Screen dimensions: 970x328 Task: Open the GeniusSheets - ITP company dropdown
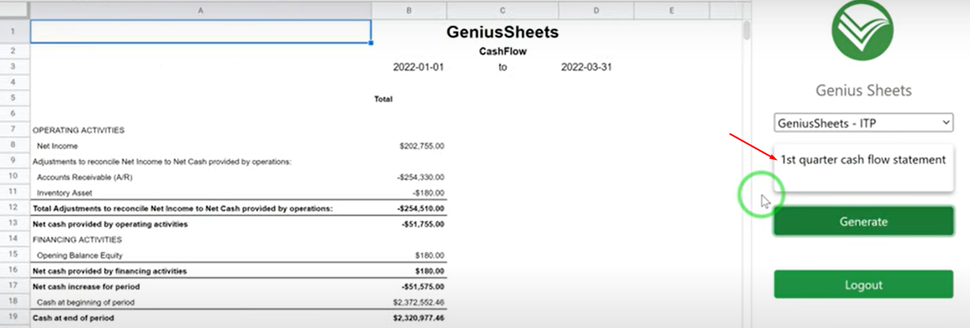(x=863, y=123)
